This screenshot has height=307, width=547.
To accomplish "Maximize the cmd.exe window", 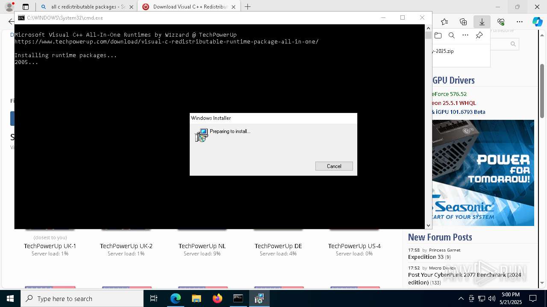I will click(402, 17).
